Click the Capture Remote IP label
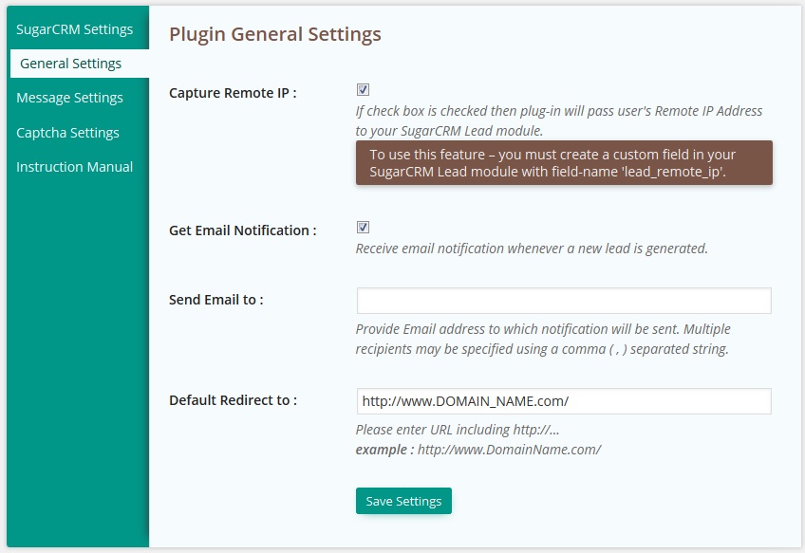805x553 pixels. click(x=233, y=93)
